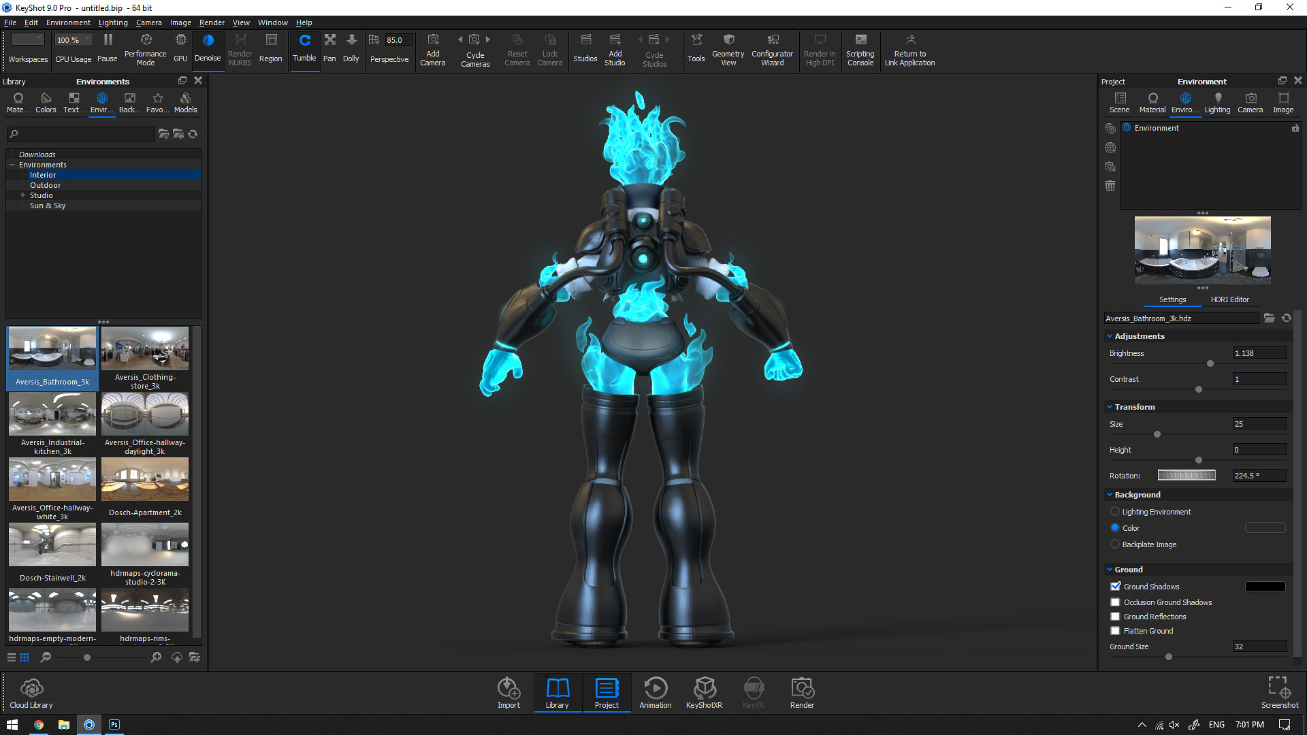This screenshot has height=735, width=1307.
Task: Open Project Scene tab
Action: point(1120,103)
